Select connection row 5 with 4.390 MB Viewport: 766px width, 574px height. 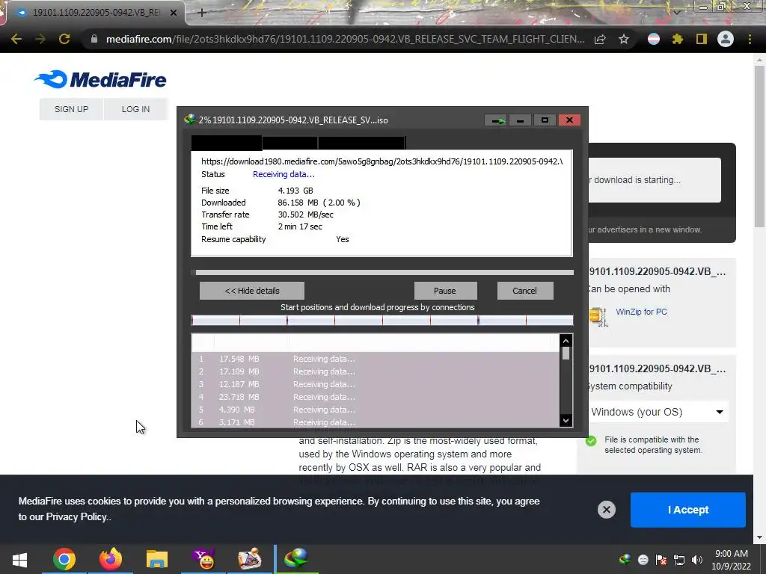click(x=376, y=410)
